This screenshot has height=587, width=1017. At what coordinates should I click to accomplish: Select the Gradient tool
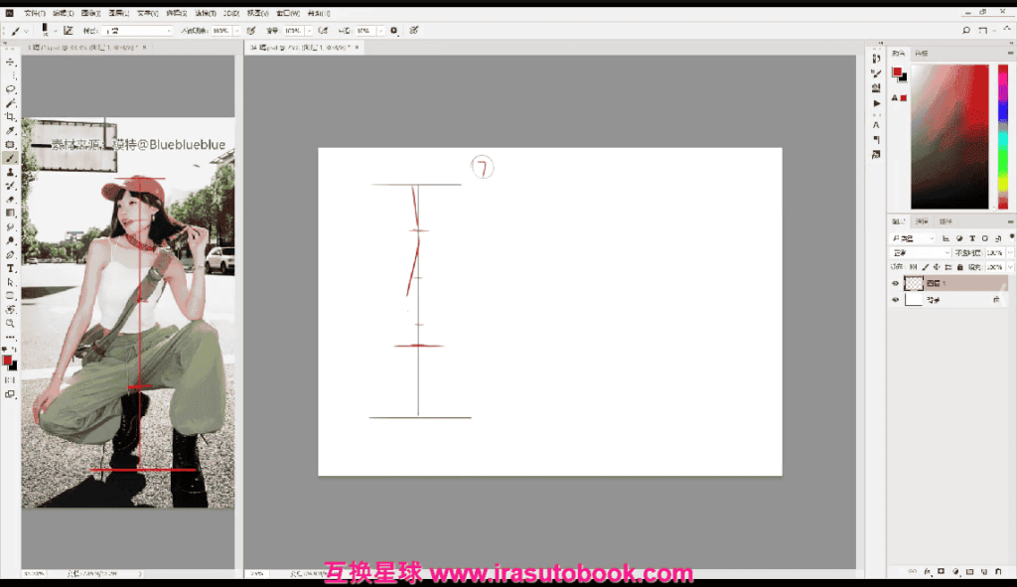coord(10,213)
